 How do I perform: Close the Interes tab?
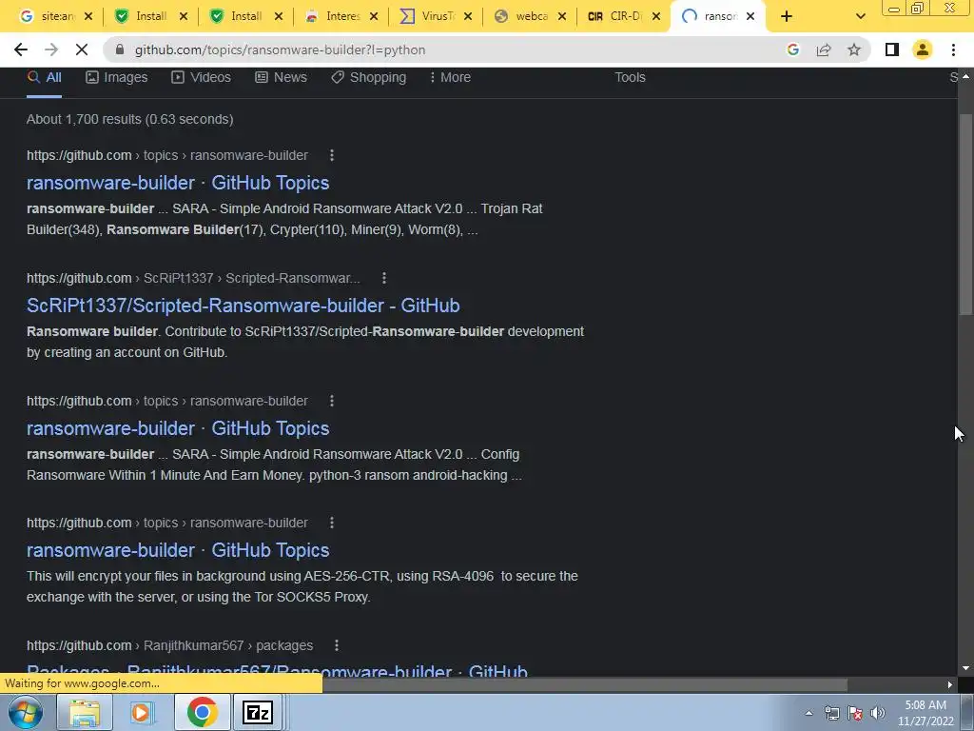coord(373,17)
